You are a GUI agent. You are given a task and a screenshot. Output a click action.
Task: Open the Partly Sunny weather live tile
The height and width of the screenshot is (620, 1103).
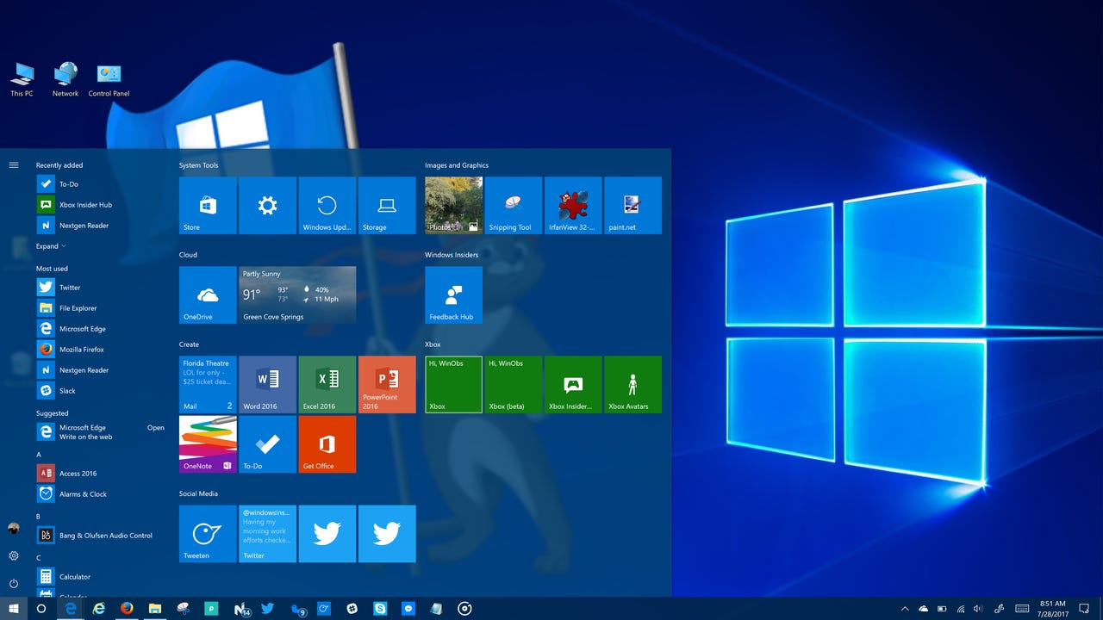coord(297,294)
